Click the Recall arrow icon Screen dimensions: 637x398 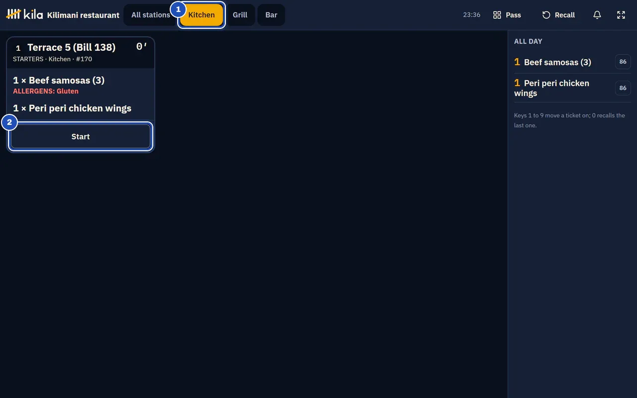point(546,15)
